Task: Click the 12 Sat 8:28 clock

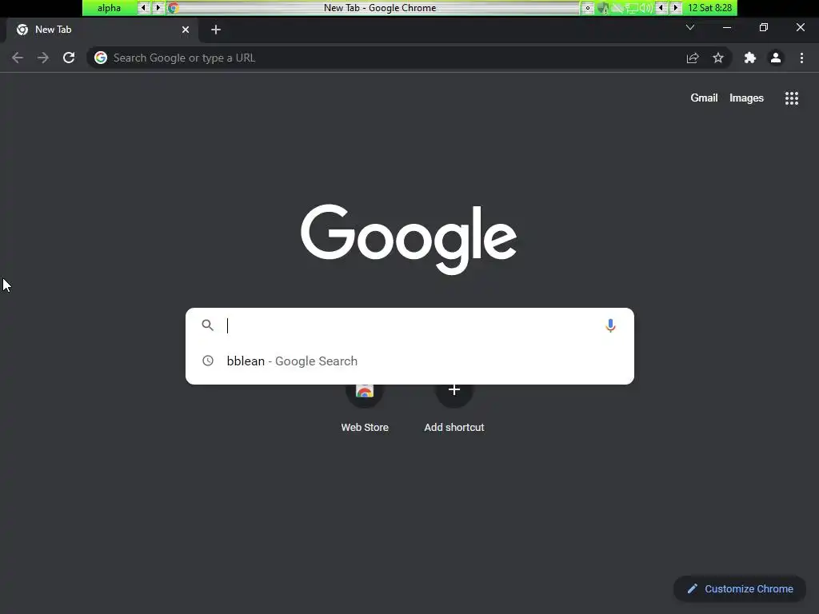Action: coord(710,8)
